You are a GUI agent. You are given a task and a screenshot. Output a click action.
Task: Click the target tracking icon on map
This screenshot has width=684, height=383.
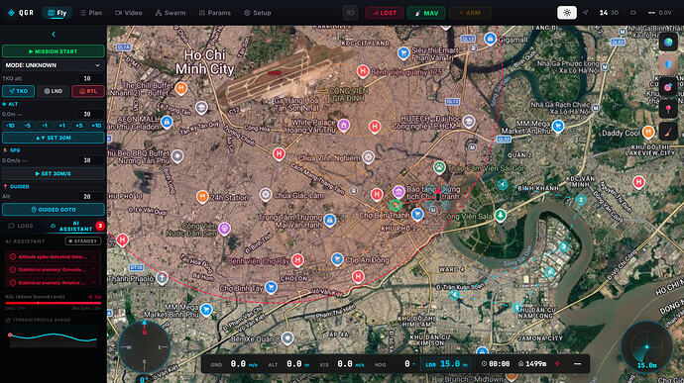point(668,87)
